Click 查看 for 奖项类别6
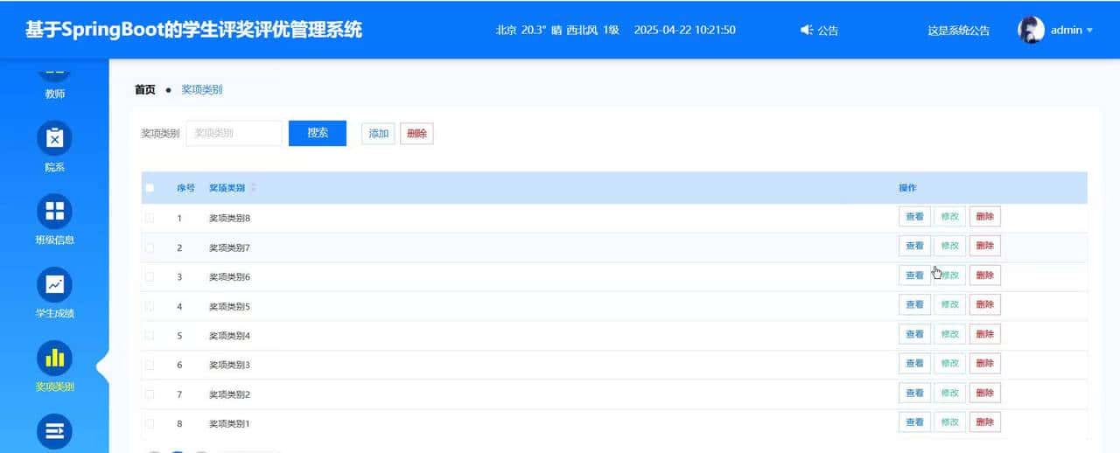 (914, 275)
